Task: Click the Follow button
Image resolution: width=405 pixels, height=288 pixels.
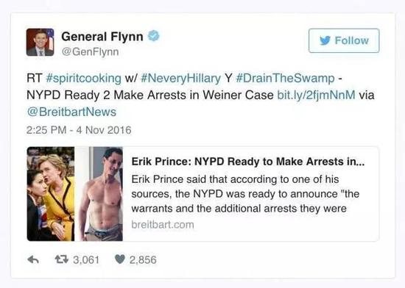Action: tap(344, 40)
